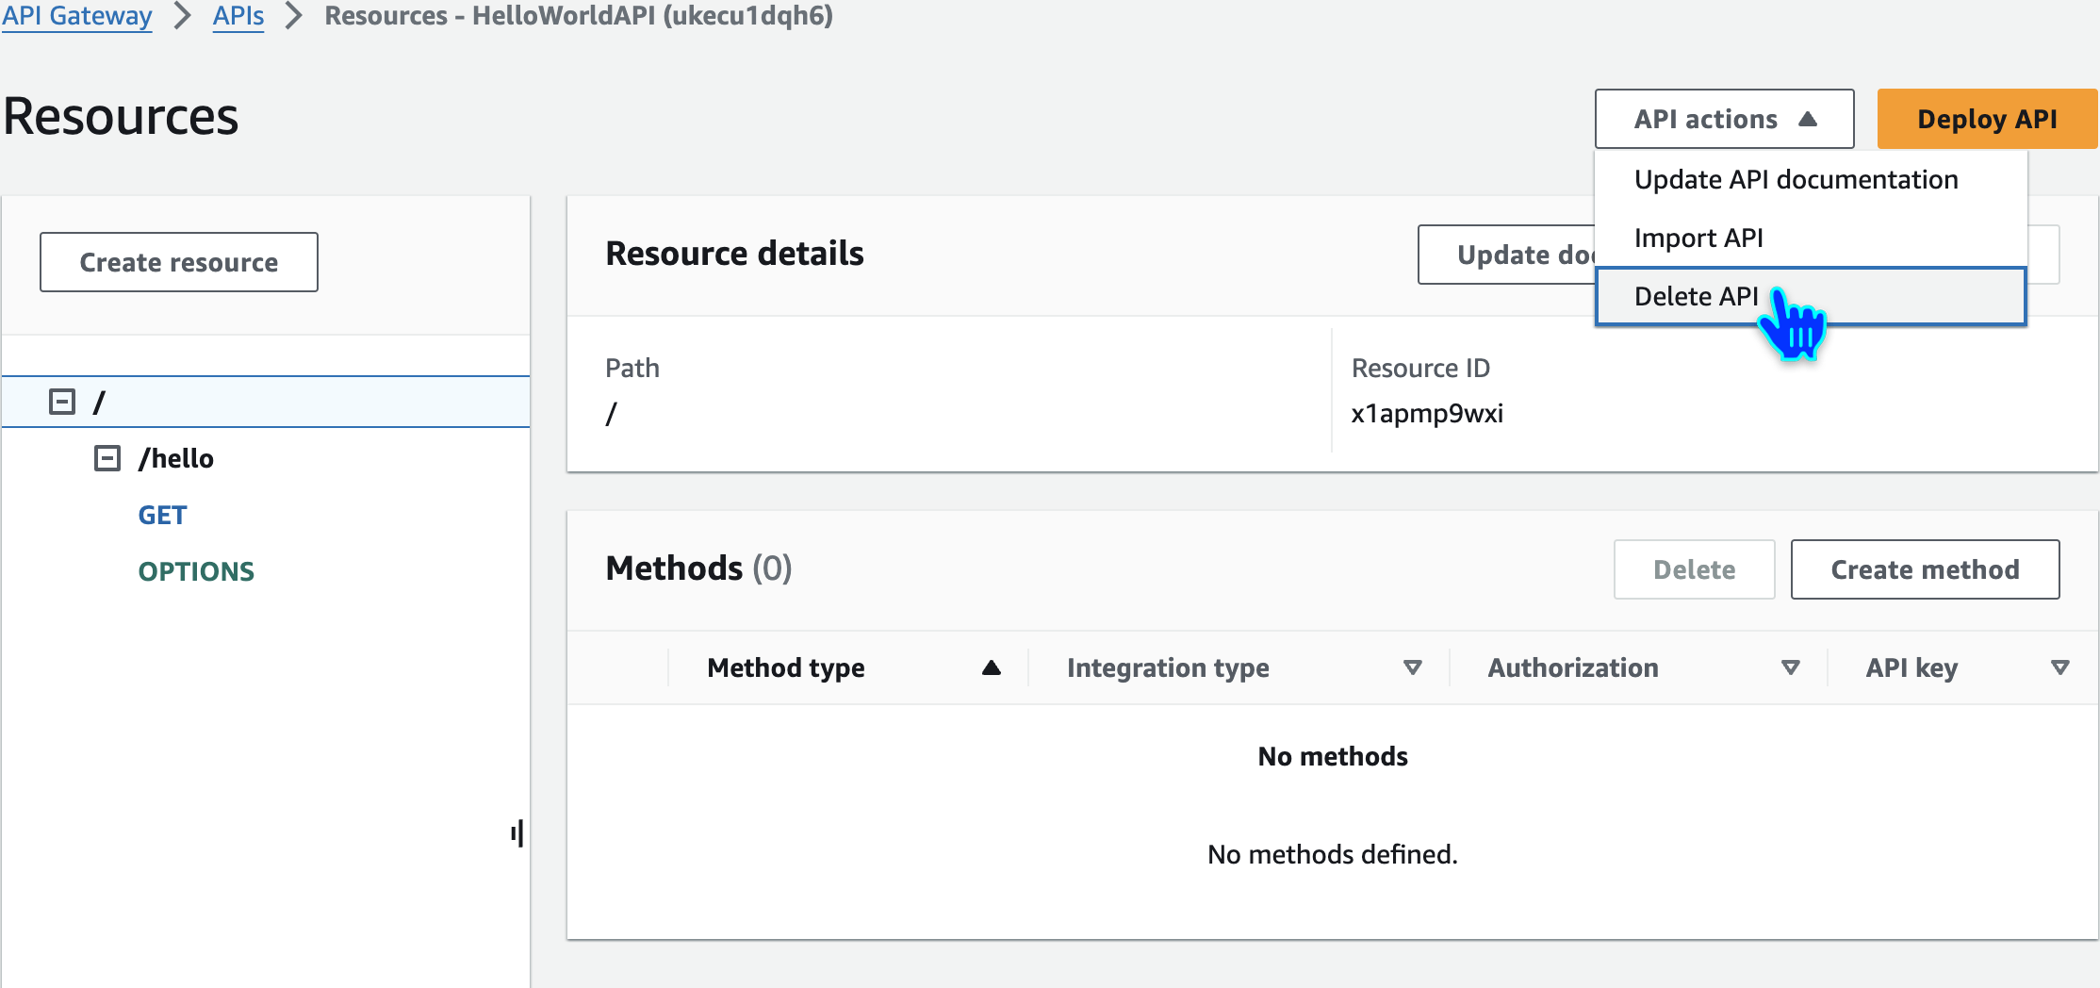Select the OPTIONS method under /hello
Image resolution: width=2100 pixels, height=988 pixels.
[x=196, y=572]
